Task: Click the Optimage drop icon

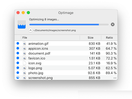Action: (22, 24)
